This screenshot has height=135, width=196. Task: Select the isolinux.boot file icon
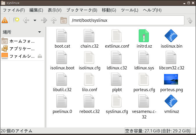coord(62,57)
